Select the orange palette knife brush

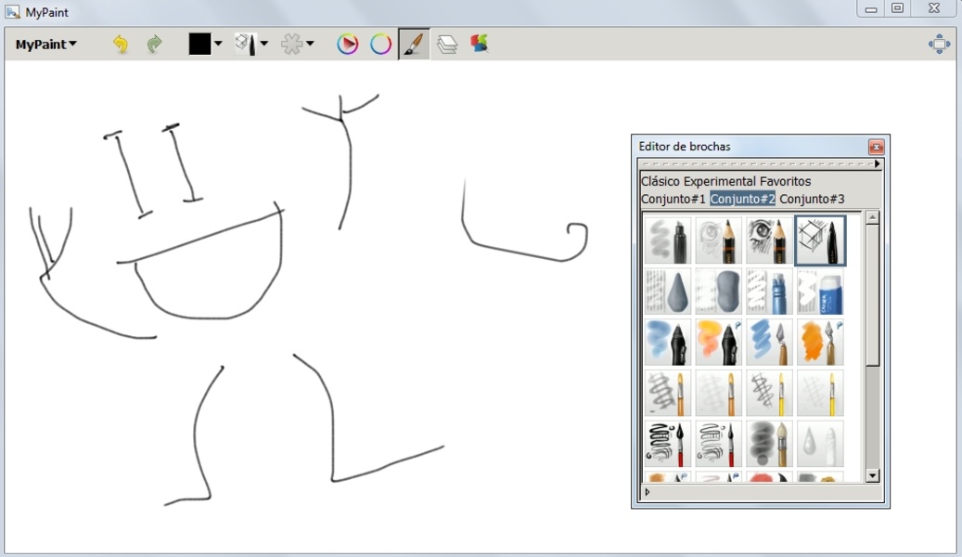820,343
